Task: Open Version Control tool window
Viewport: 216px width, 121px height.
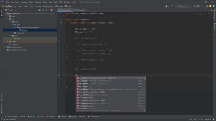Action: (11, 117)
